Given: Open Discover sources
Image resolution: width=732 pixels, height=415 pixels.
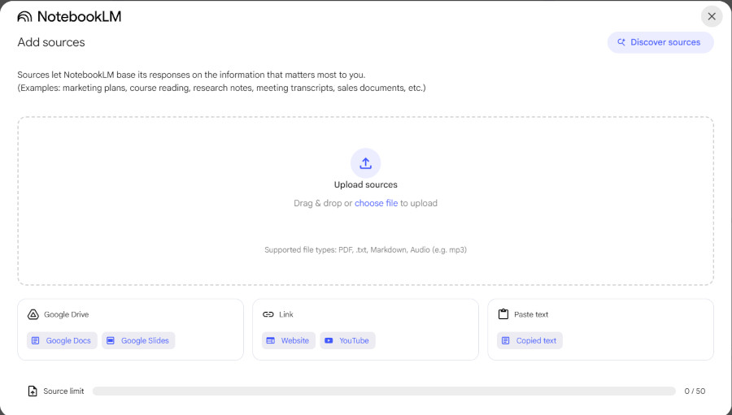Looking at the screenshot, I should (x=660, y=42).
